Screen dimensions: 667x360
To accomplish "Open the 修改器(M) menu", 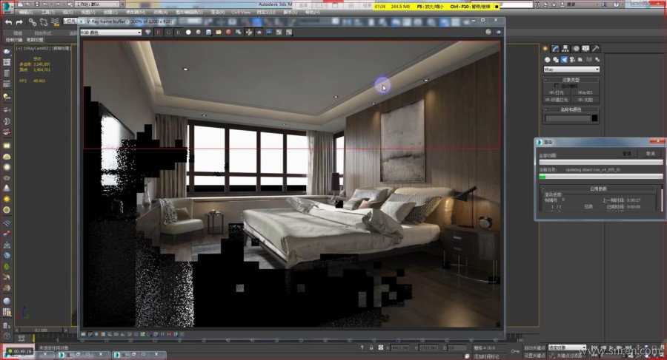I will point(136,13).
